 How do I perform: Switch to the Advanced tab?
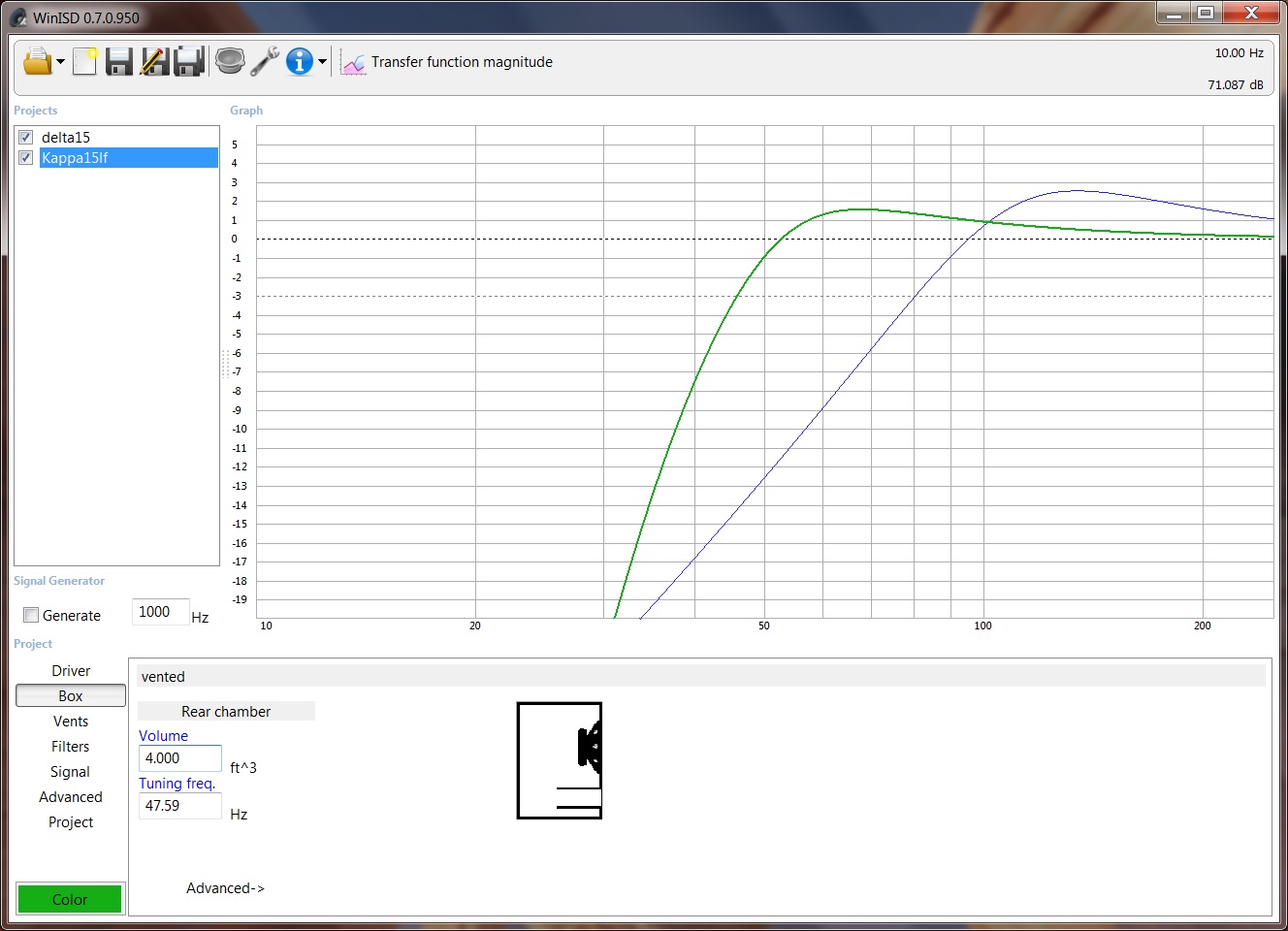(x=71, y=797)
